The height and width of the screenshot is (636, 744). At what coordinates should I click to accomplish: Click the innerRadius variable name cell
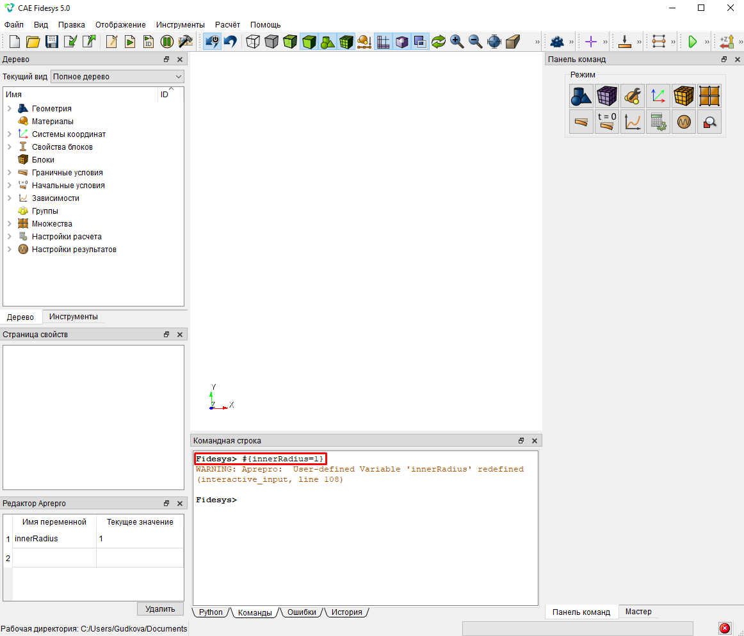[x=54, y=539]
